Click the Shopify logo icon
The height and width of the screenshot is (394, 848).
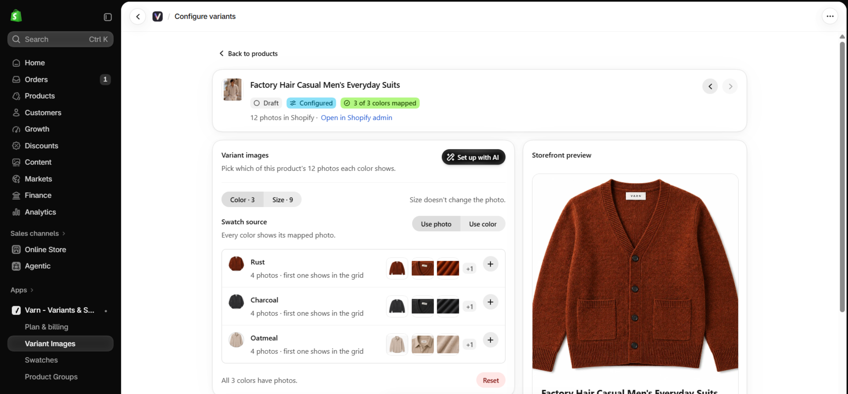[16, 16]
